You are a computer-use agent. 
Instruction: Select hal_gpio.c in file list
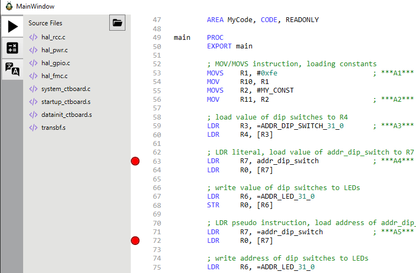click(x=55, y=63)
